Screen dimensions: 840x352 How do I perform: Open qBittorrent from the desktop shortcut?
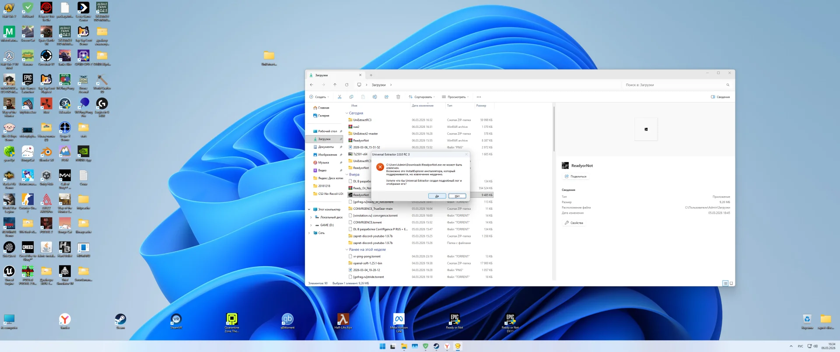tap(287, 320)
